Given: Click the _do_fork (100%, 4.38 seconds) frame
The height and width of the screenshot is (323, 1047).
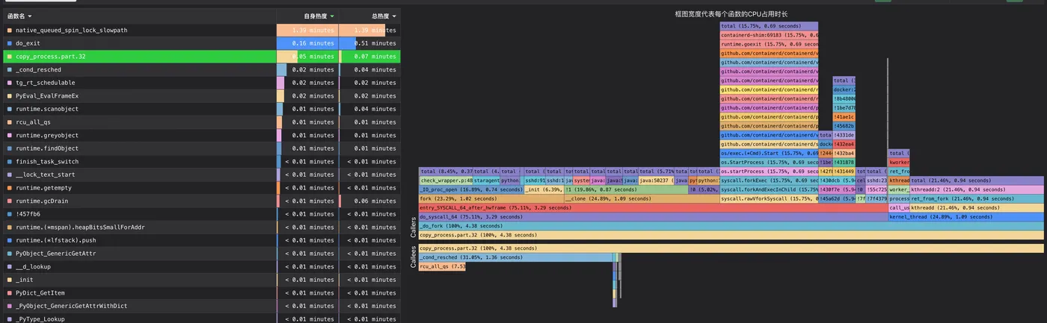Looking at the screenshot, I should pos(731,226).
